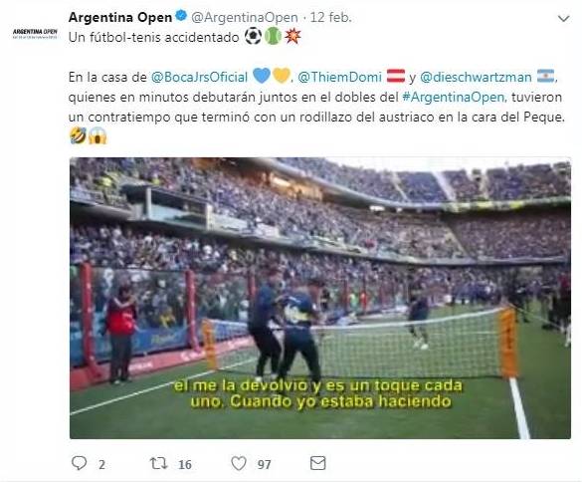Image resolution: width=582 pixels, height=482 pixels.
Task: Click the blue verified badge
Action: (181, 16)
